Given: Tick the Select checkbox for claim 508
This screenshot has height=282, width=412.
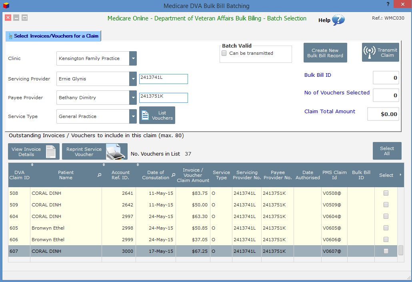Looking at the screenshot, I should (386, 193).
